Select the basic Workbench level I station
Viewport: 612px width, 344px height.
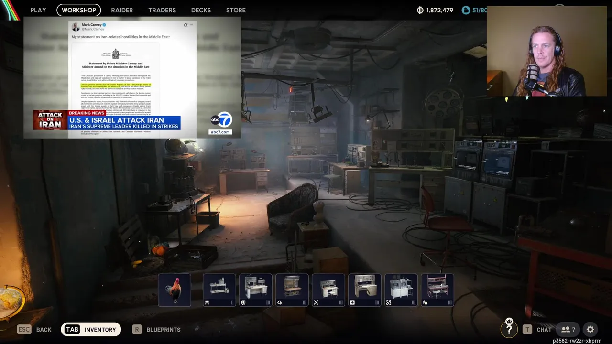[x=219, y=290]
